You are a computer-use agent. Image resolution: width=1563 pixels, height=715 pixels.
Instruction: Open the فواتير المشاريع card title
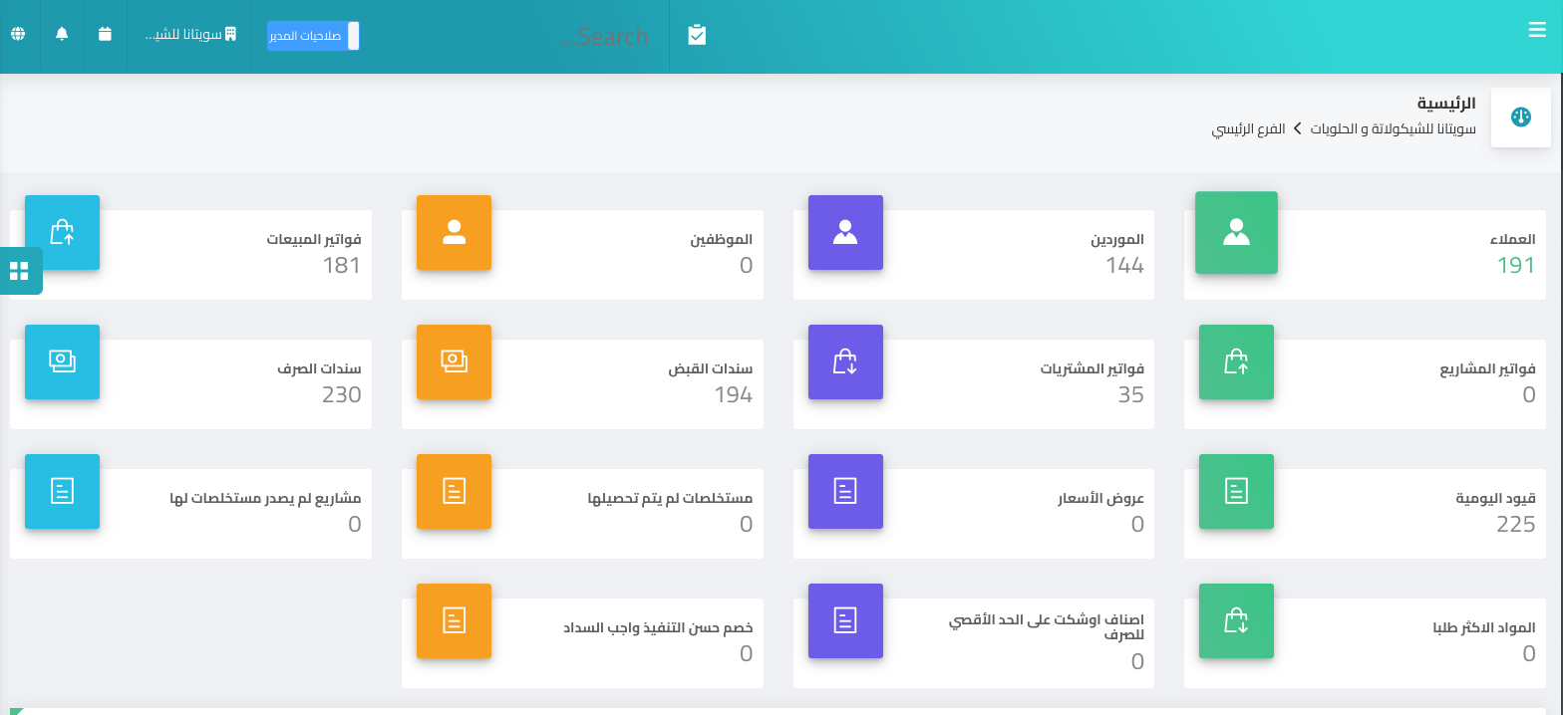pos(1487,368)
